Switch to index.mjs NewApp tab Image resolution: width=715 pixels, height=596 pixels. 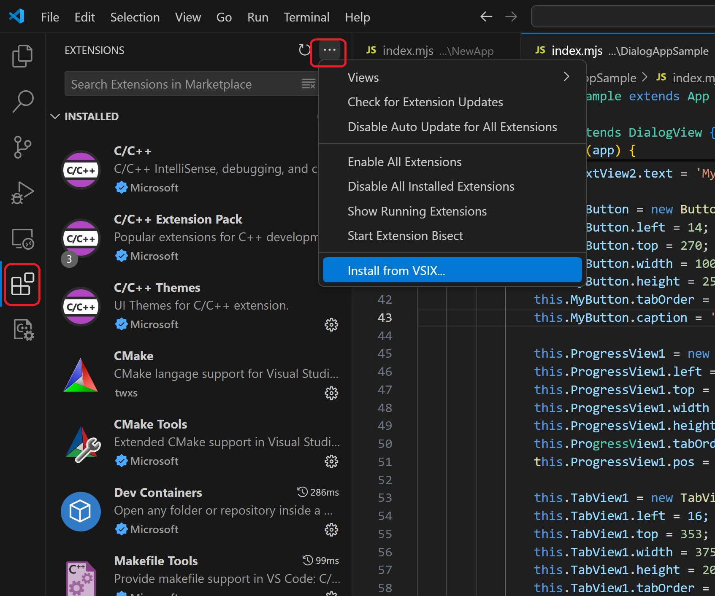tap(436, 51)
